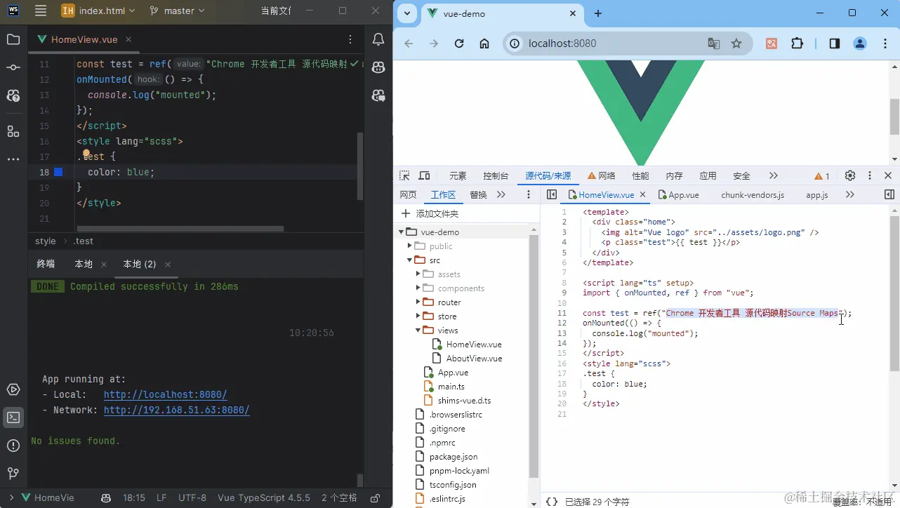The width and height of the screenshot is (900, 508).
Task: Open http://localhost:8080/ link in terminal
Action: tap(166, 394)
